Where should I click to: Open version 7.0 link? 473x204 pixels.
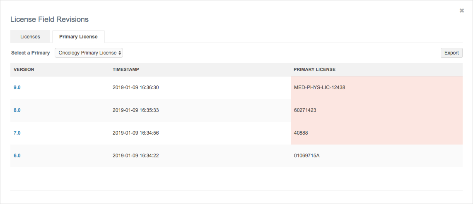17,133
